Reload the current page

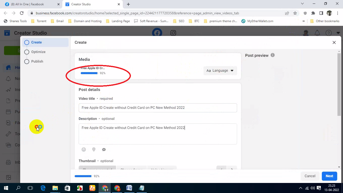click(x=22, y=13)
